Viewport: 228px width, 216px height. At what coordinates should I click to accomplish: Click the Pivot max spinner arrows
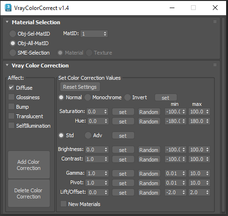[x=207, y=183]
